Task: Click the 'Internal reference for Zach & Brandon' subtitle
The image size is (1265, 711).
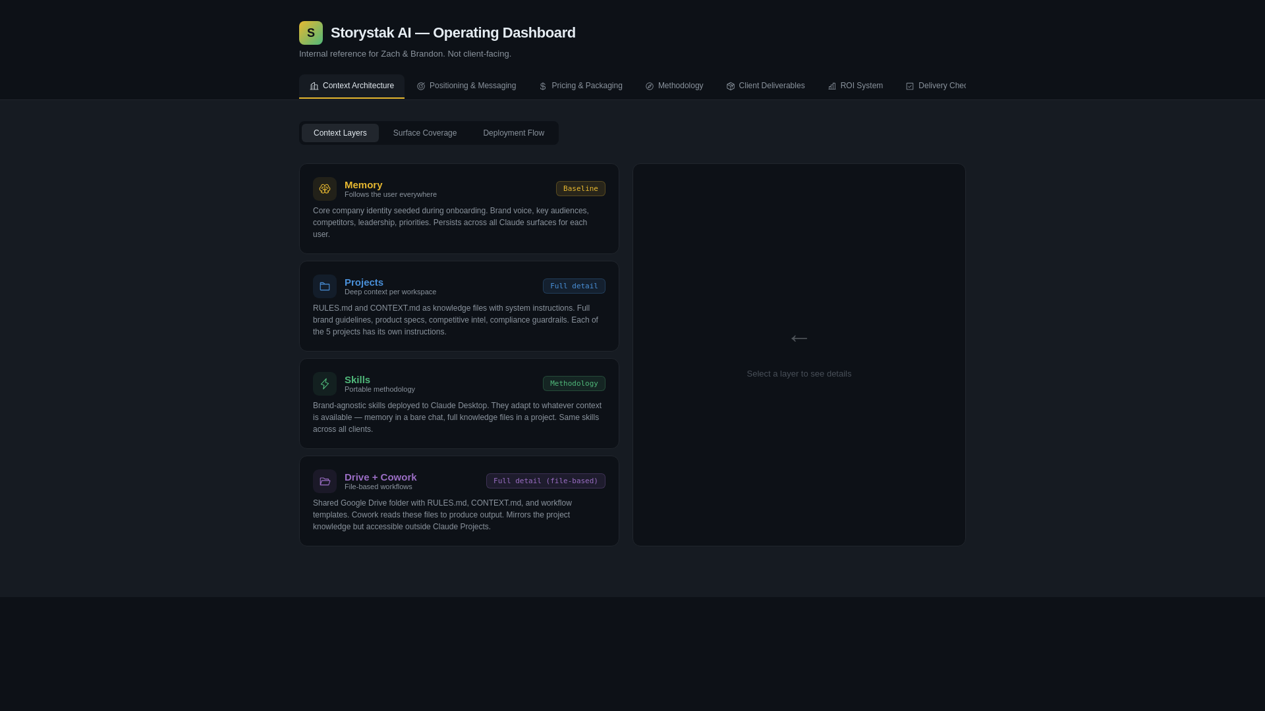Action: pyautogui.click(x=405, y=54)
